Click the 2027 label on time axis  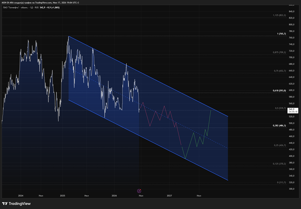click(x=169, y=196)
